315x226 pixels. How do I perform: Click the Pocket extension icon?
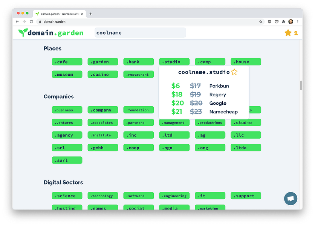tap(277, 22)
